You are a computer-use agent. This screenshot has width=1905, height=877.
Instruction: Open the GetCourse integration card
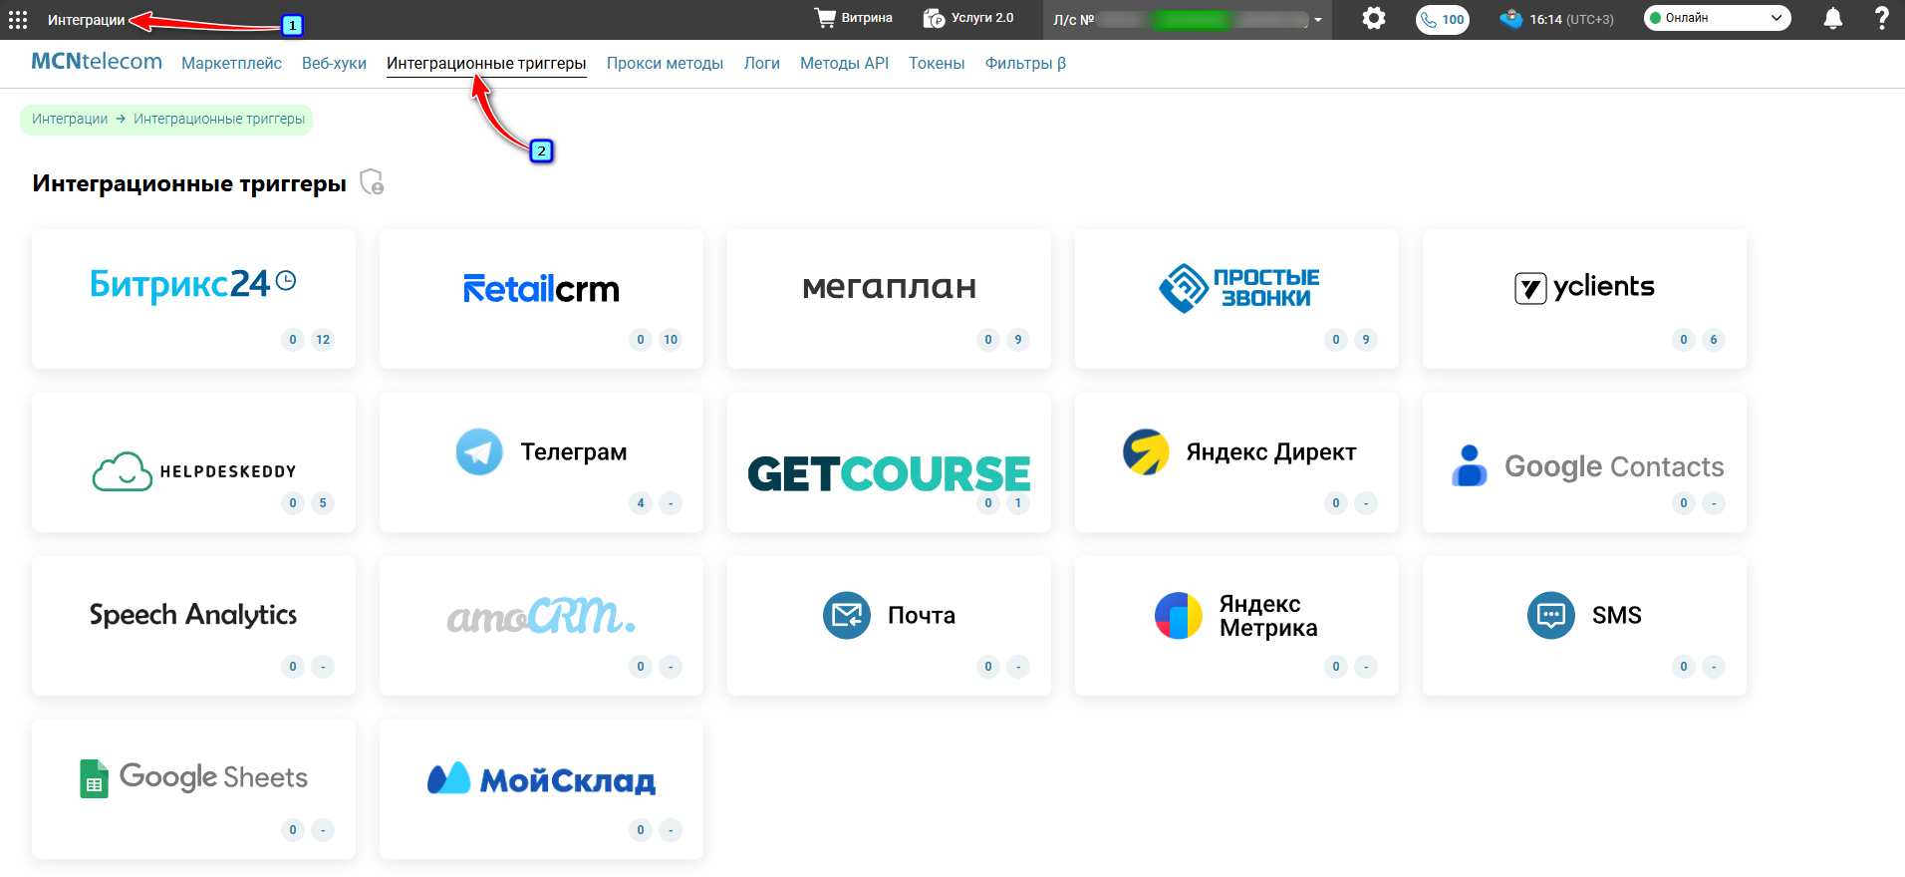[x=889, y=462]
